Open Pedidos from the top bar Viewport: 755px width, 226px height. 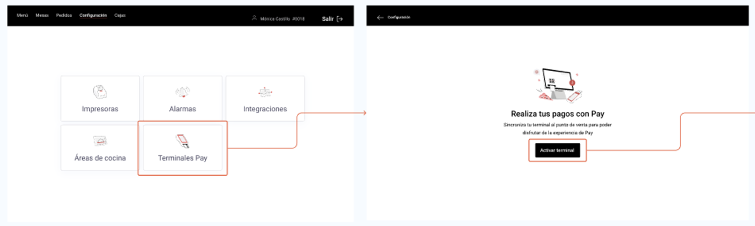64,16
